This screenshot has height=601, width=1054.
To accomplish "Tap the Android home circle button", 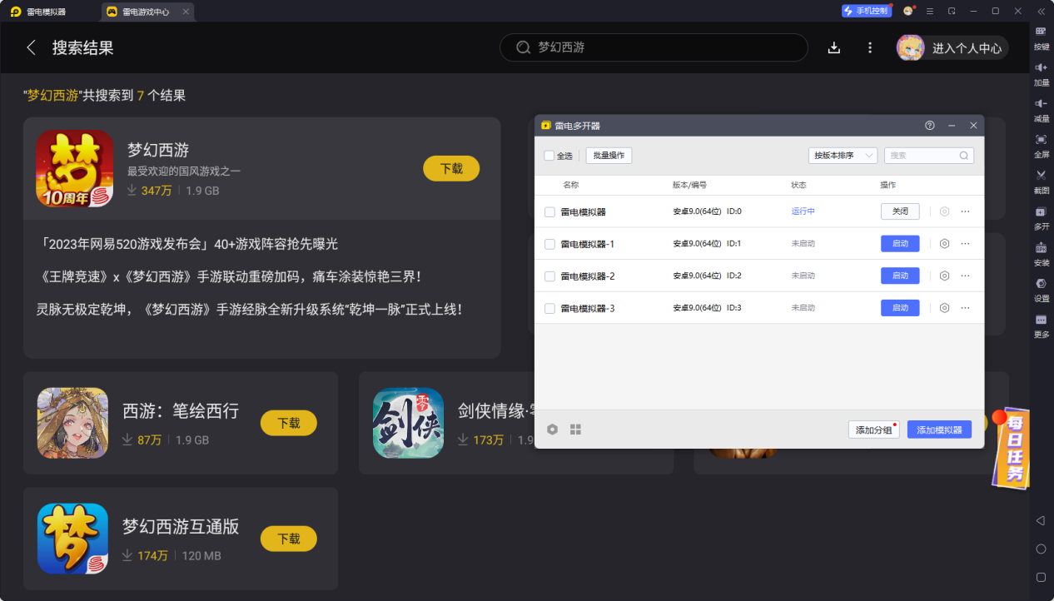I will [1041, 549].
